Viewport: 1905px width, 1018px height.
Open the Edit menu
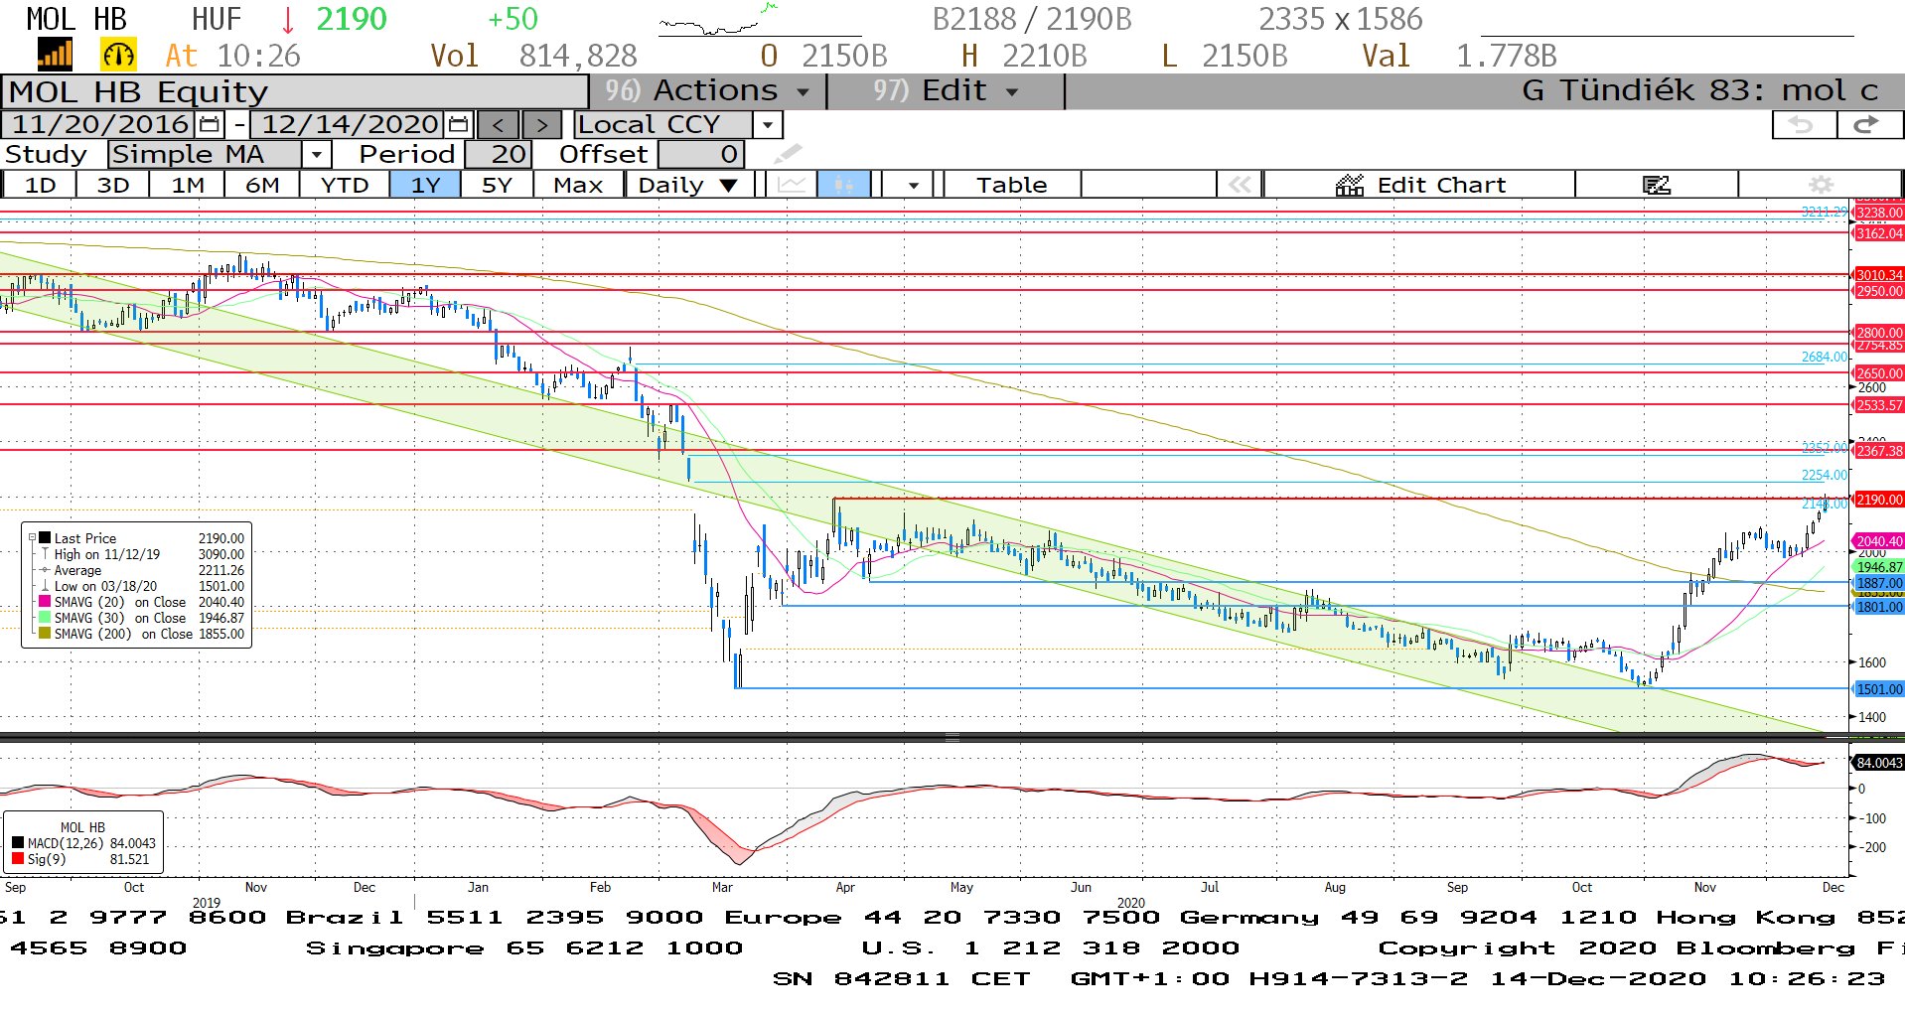pos(946,91)
